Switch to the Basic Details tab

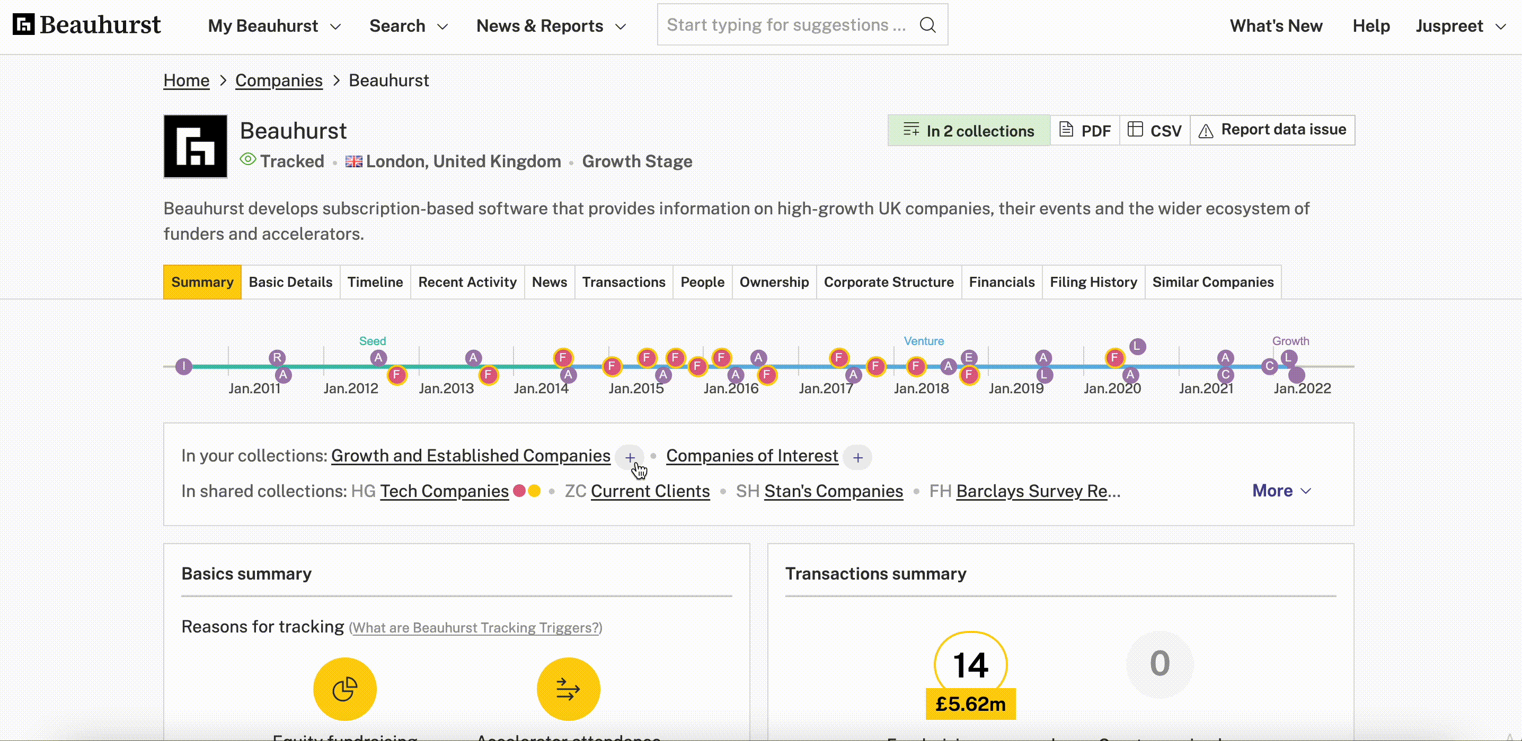(x=290, y=282)
